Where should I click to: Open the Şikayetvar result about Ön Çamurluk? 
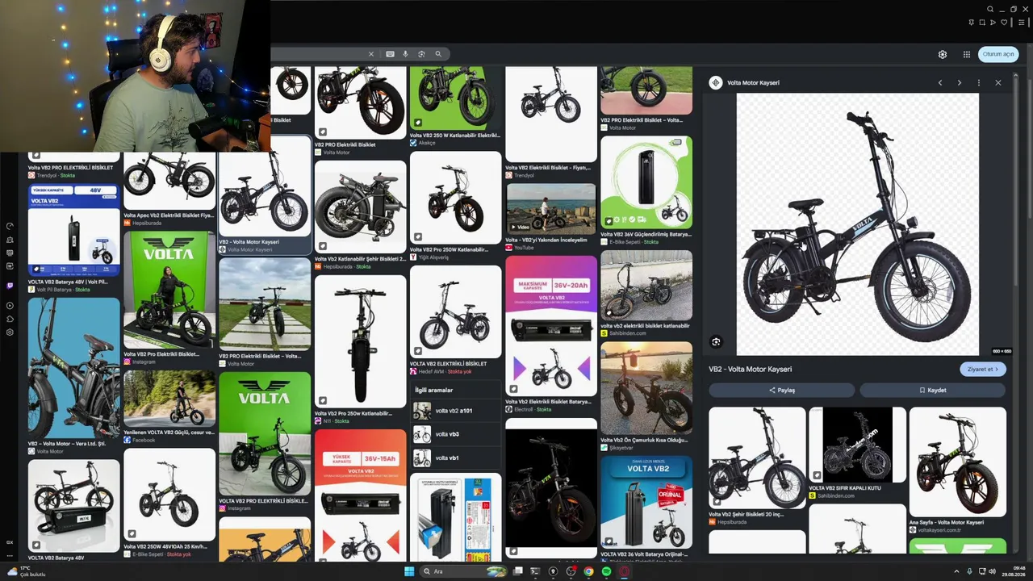646,396
